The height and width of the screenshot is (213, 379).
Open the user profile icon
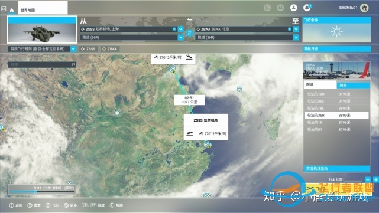tap(294, 8)
